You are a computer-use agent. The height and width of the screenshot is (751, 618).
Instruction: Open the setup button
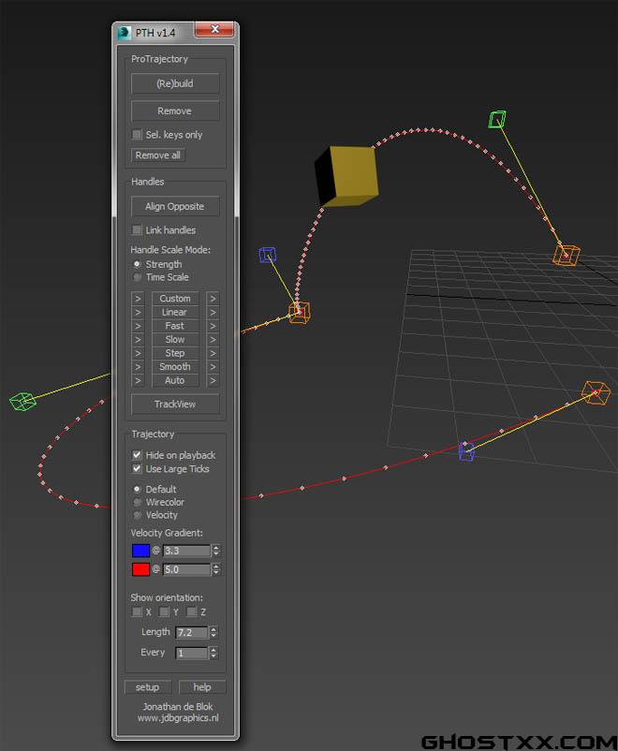(148, 687)
